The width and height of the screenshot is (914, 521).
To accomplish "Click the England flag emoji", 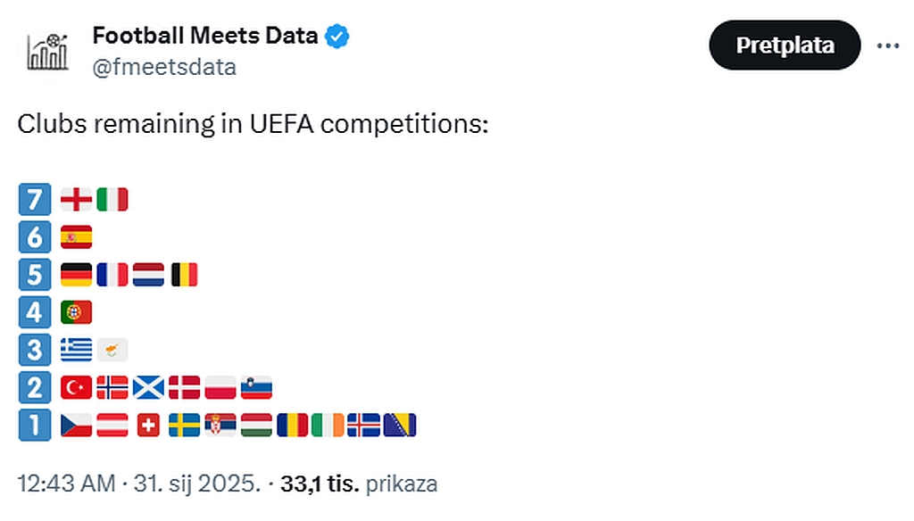I will pos(76,199).
